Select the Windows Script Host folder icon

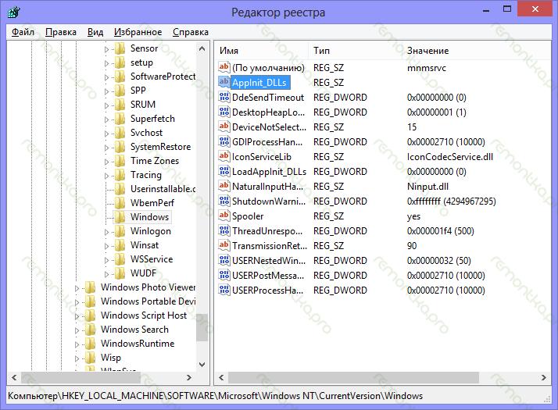click(90, 315)
